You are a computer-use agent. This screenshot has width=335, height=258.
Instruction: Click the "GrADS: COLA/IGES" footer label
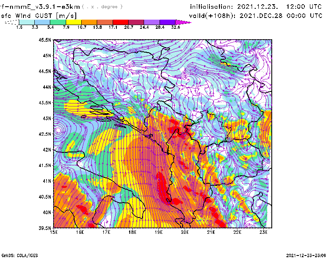click(19, 255)
